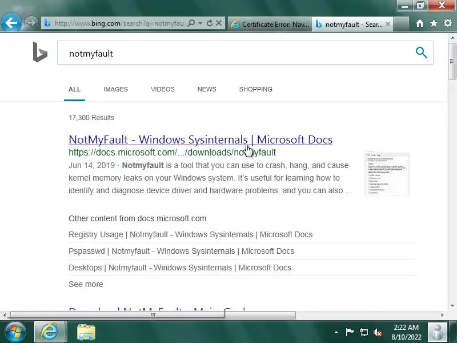The image size is (457, 343).
Task: Click the vertical scrollbar up arrow
Action: (x=452, y=38)
